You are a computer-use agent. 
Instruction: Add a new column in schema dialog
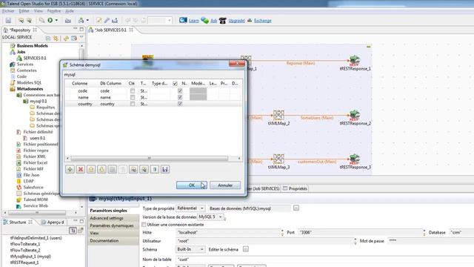click(70, 169)
